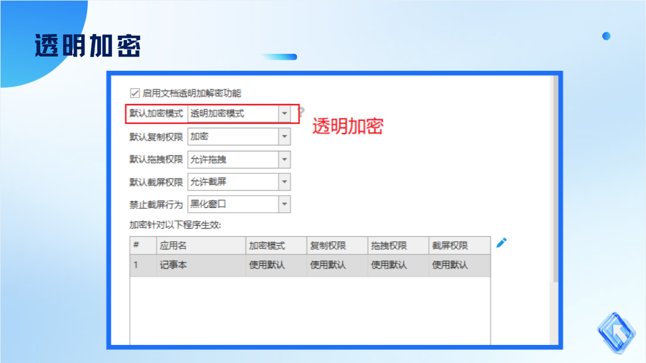Open the 默认拖拽权限 dropdown arrow
The image size is (646, 363).
[x=284, y=160]
